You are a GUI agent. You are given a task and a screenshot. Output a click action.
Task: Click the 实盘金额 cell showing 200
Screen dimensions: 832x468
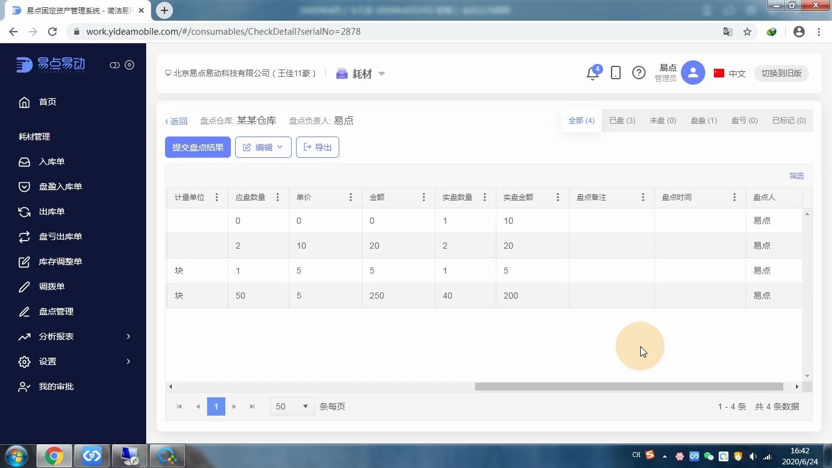(x=532, y=296)
